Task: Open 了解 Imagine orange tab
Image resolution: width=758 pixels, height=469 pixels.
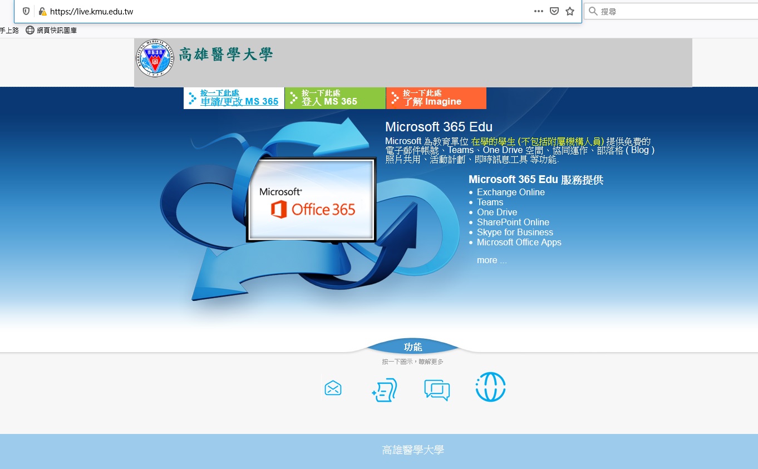Action: click(436, 98)
